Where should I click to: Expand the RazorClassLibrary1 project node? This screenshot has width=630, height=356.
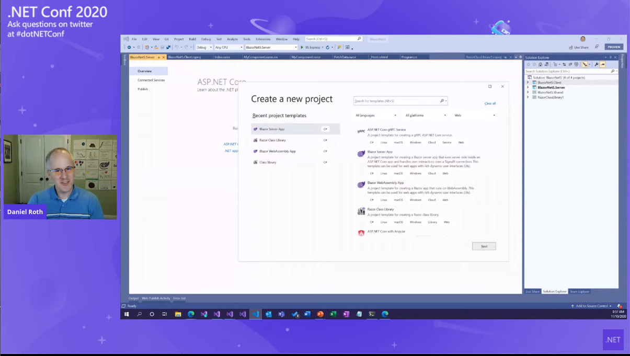click(x=528, y=97)
